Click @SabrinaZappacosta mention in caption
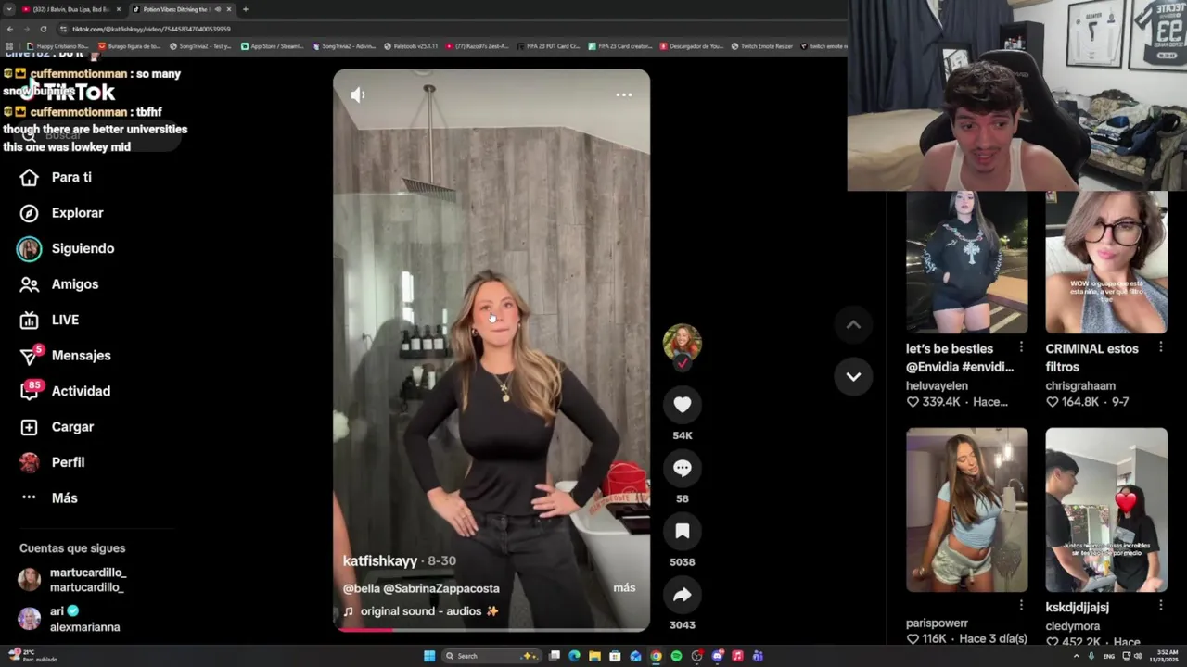Viewport: 1187px width, 667px height. pyautogui.click(x=441, y=588)
